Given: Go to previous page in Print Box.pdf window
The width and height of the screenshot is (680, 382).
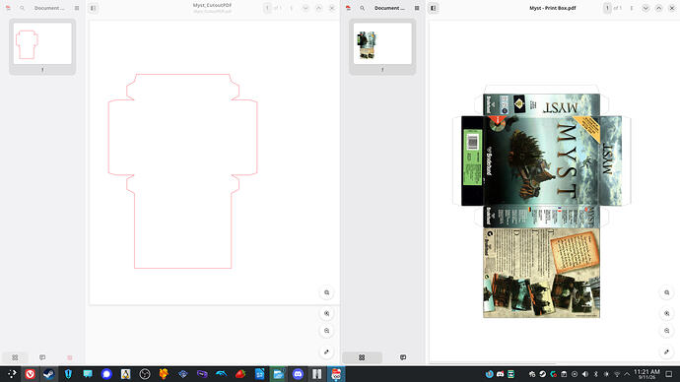Looking at the screenshot, I should pos(658,8).
